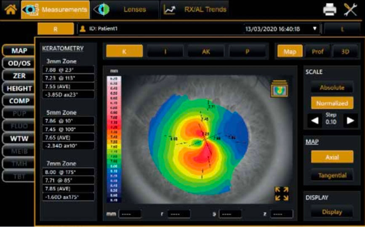This screenshot has height=227, width=365.
Task: Click the corneal topography map center
Action: tap(205, 139)
